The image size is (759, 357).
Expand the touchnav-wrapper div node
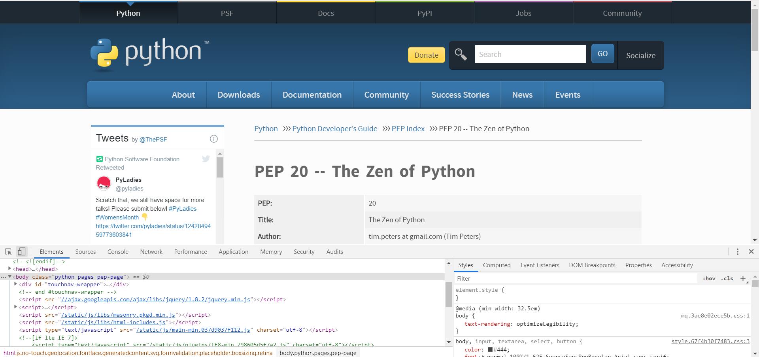coord(15,284)
